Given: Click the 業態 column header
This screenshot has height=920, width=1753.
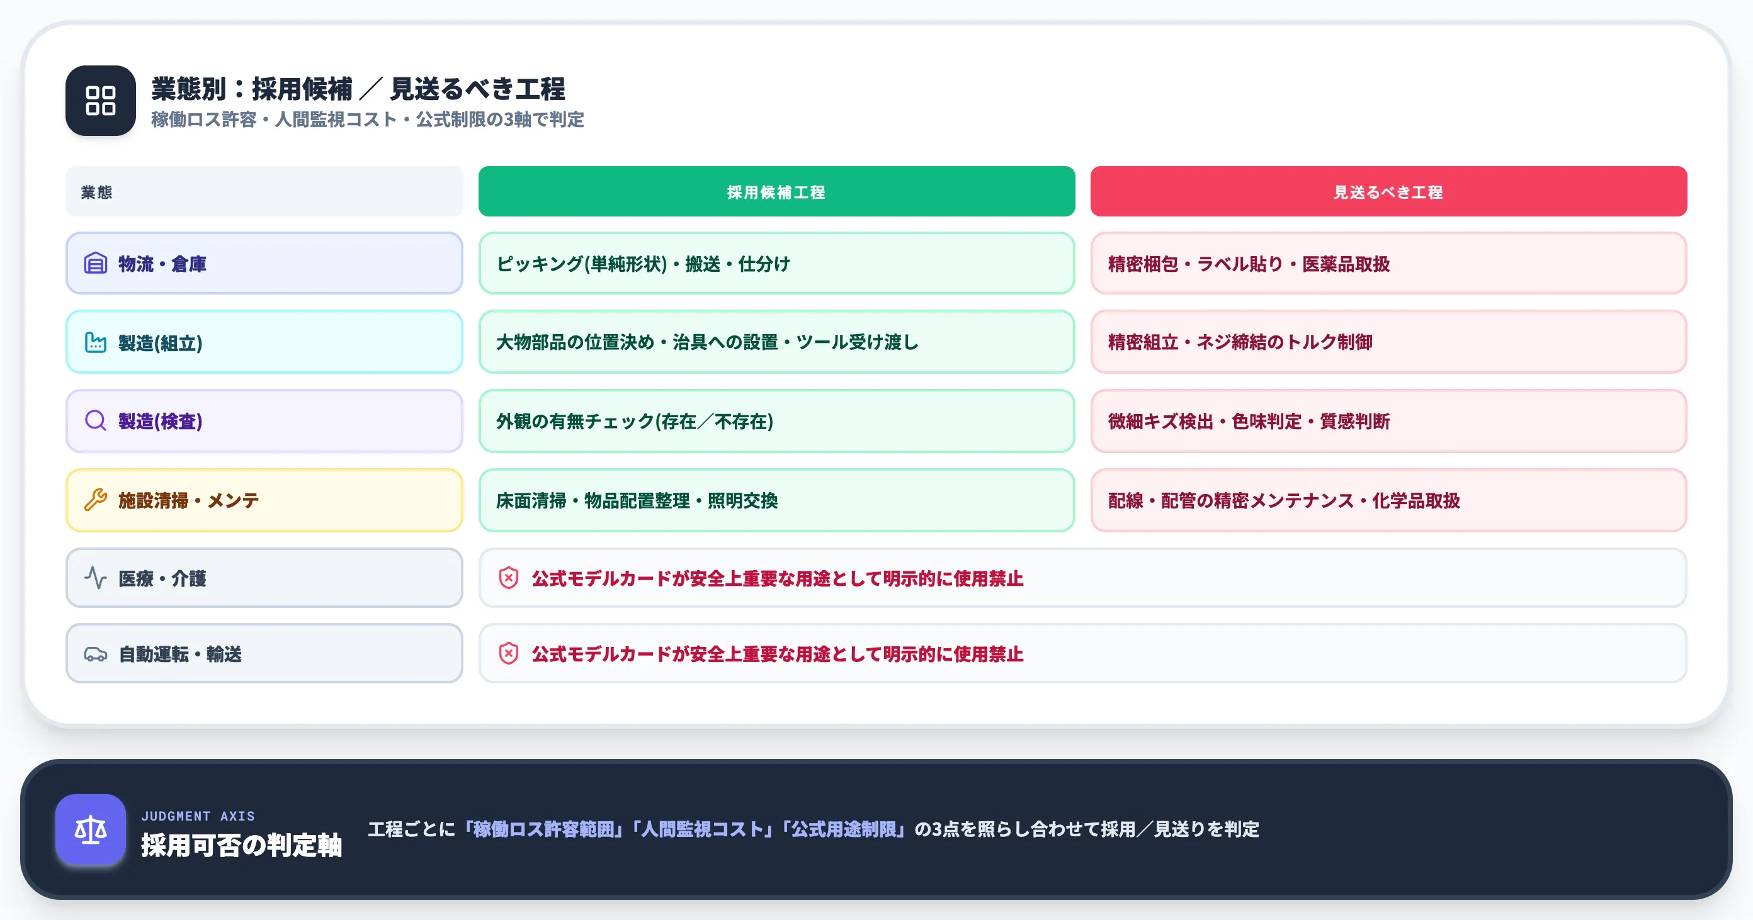Looking at the screenshot, I should (x=264, y=192).
